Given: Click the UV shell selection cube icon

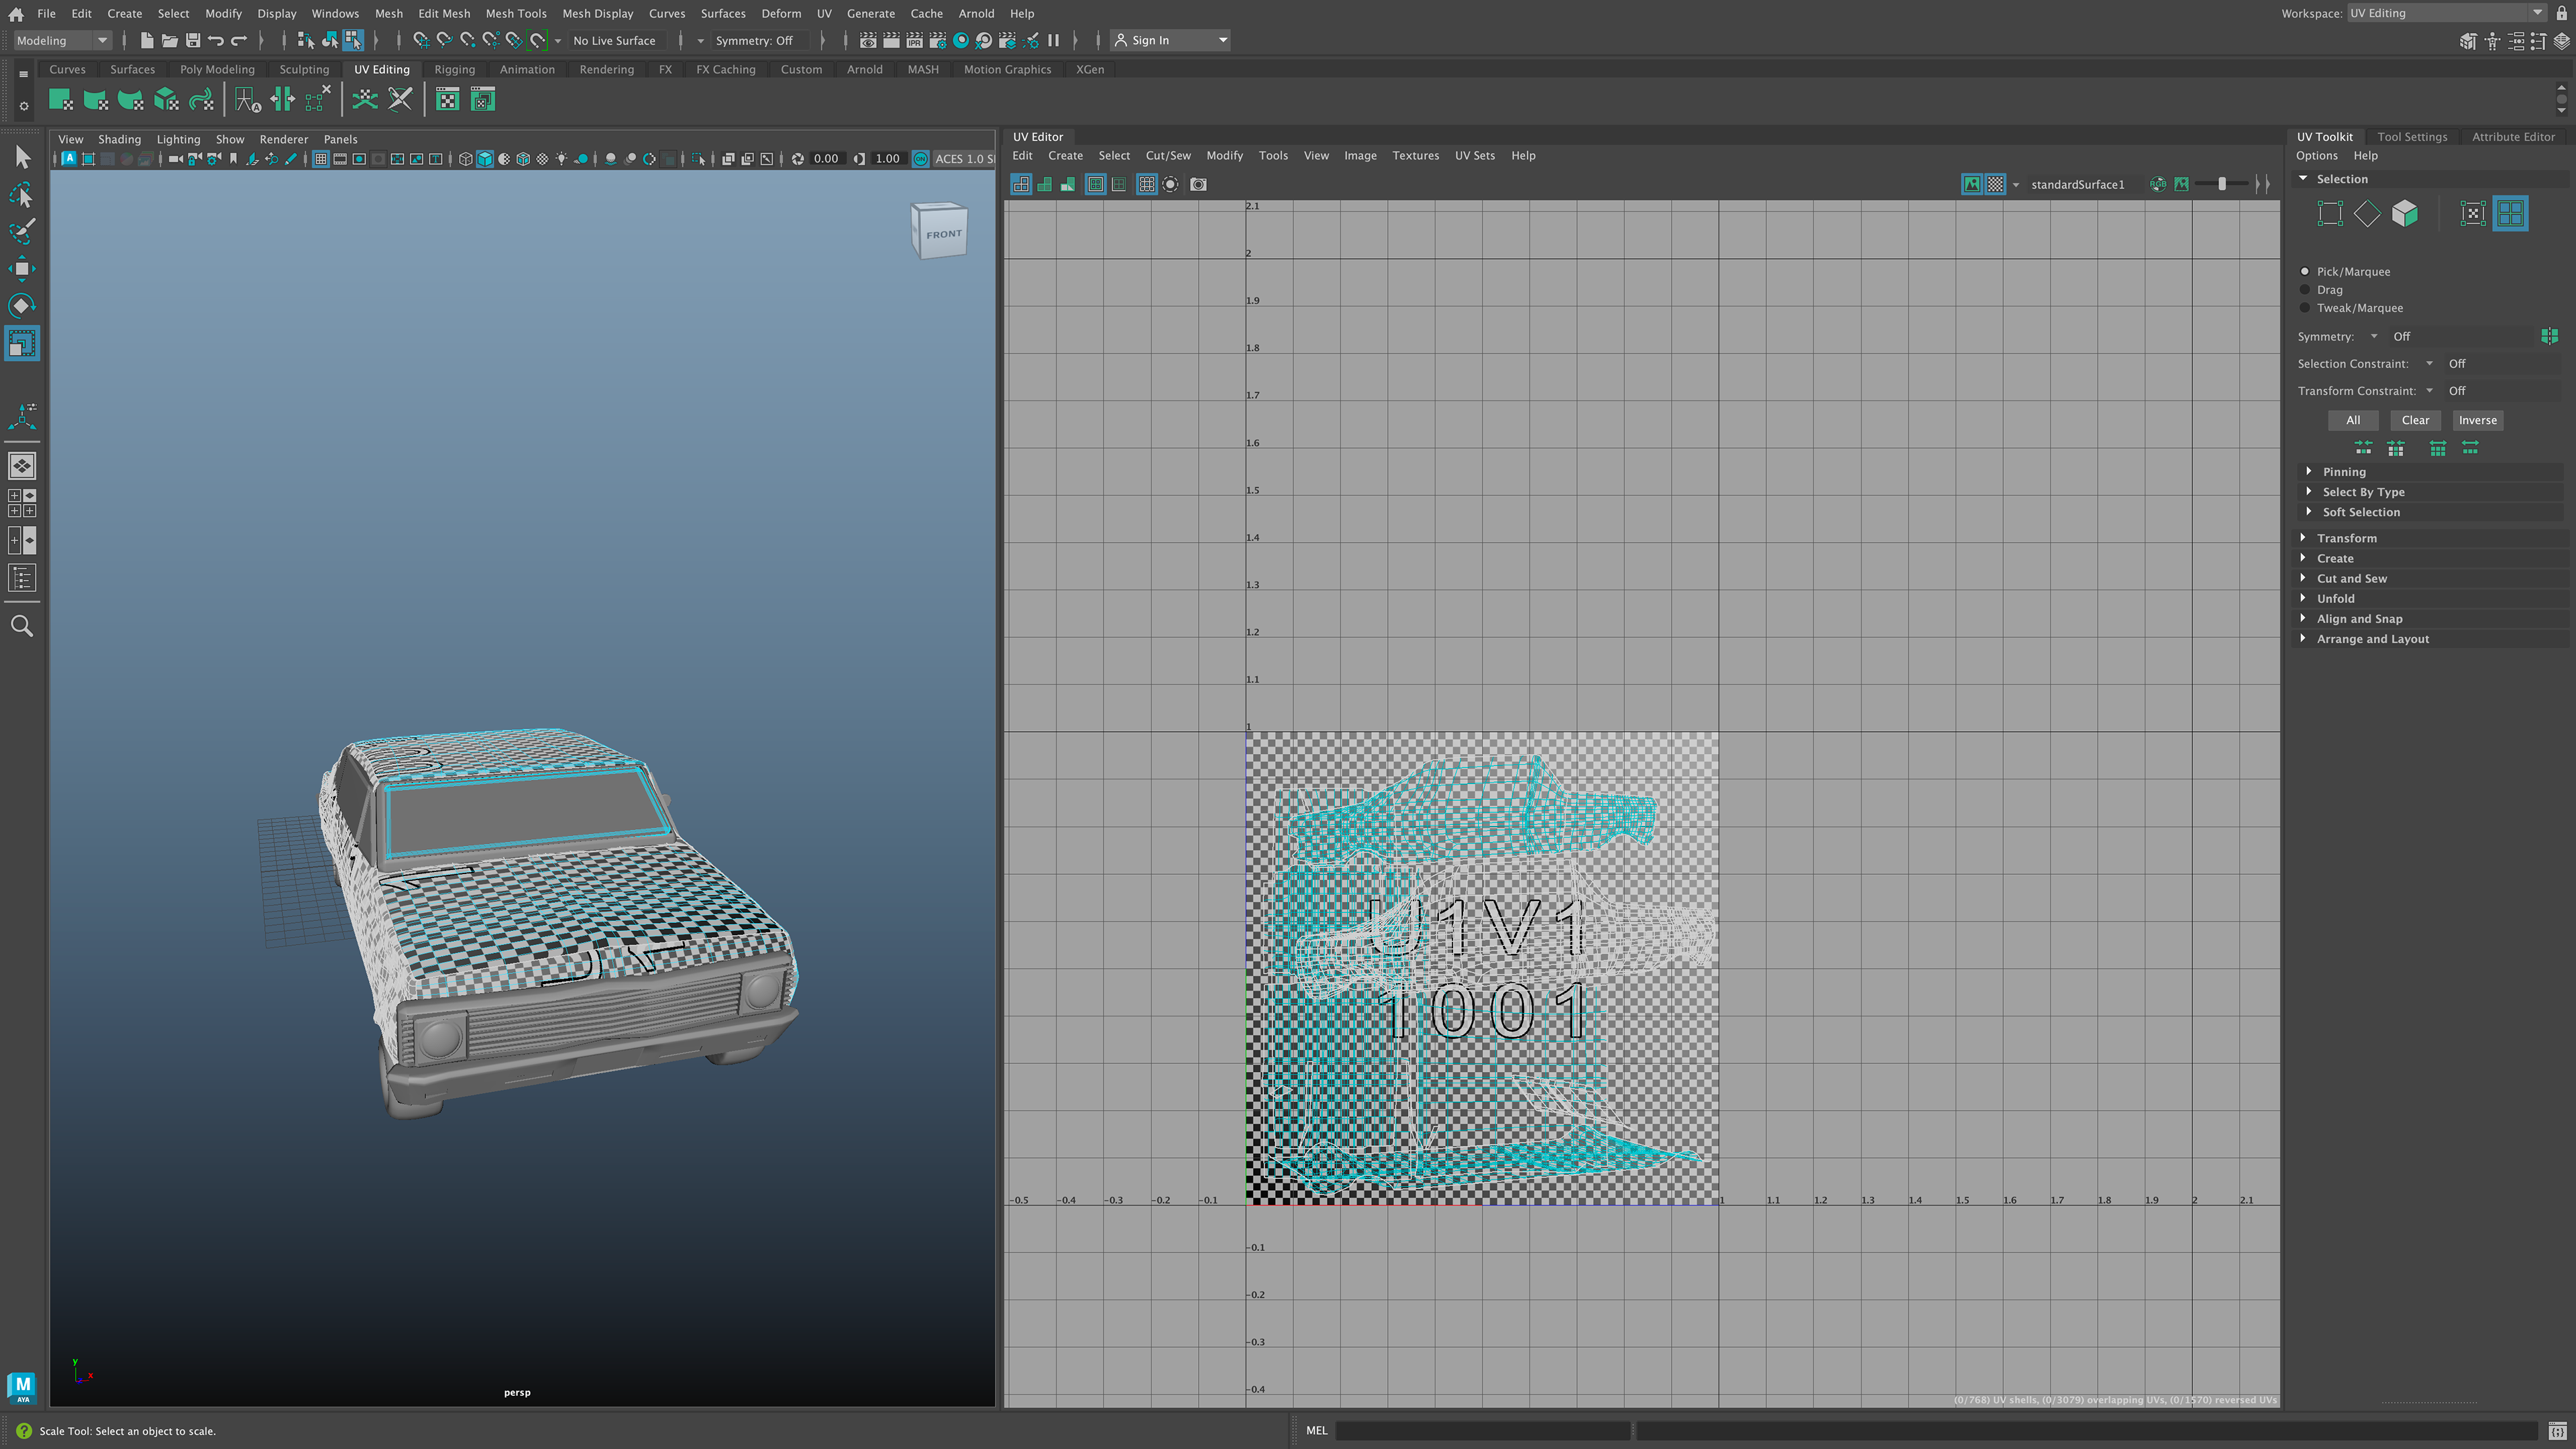Looking at the screenshot, I should click(2404, 213).
